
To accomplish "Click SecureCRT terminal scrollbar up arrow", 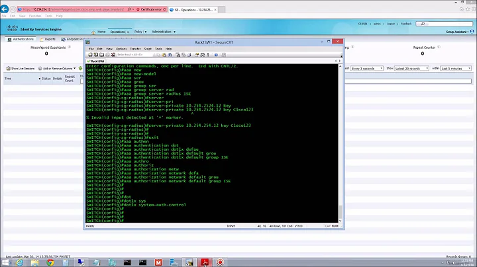I will [x=340, y=66].
